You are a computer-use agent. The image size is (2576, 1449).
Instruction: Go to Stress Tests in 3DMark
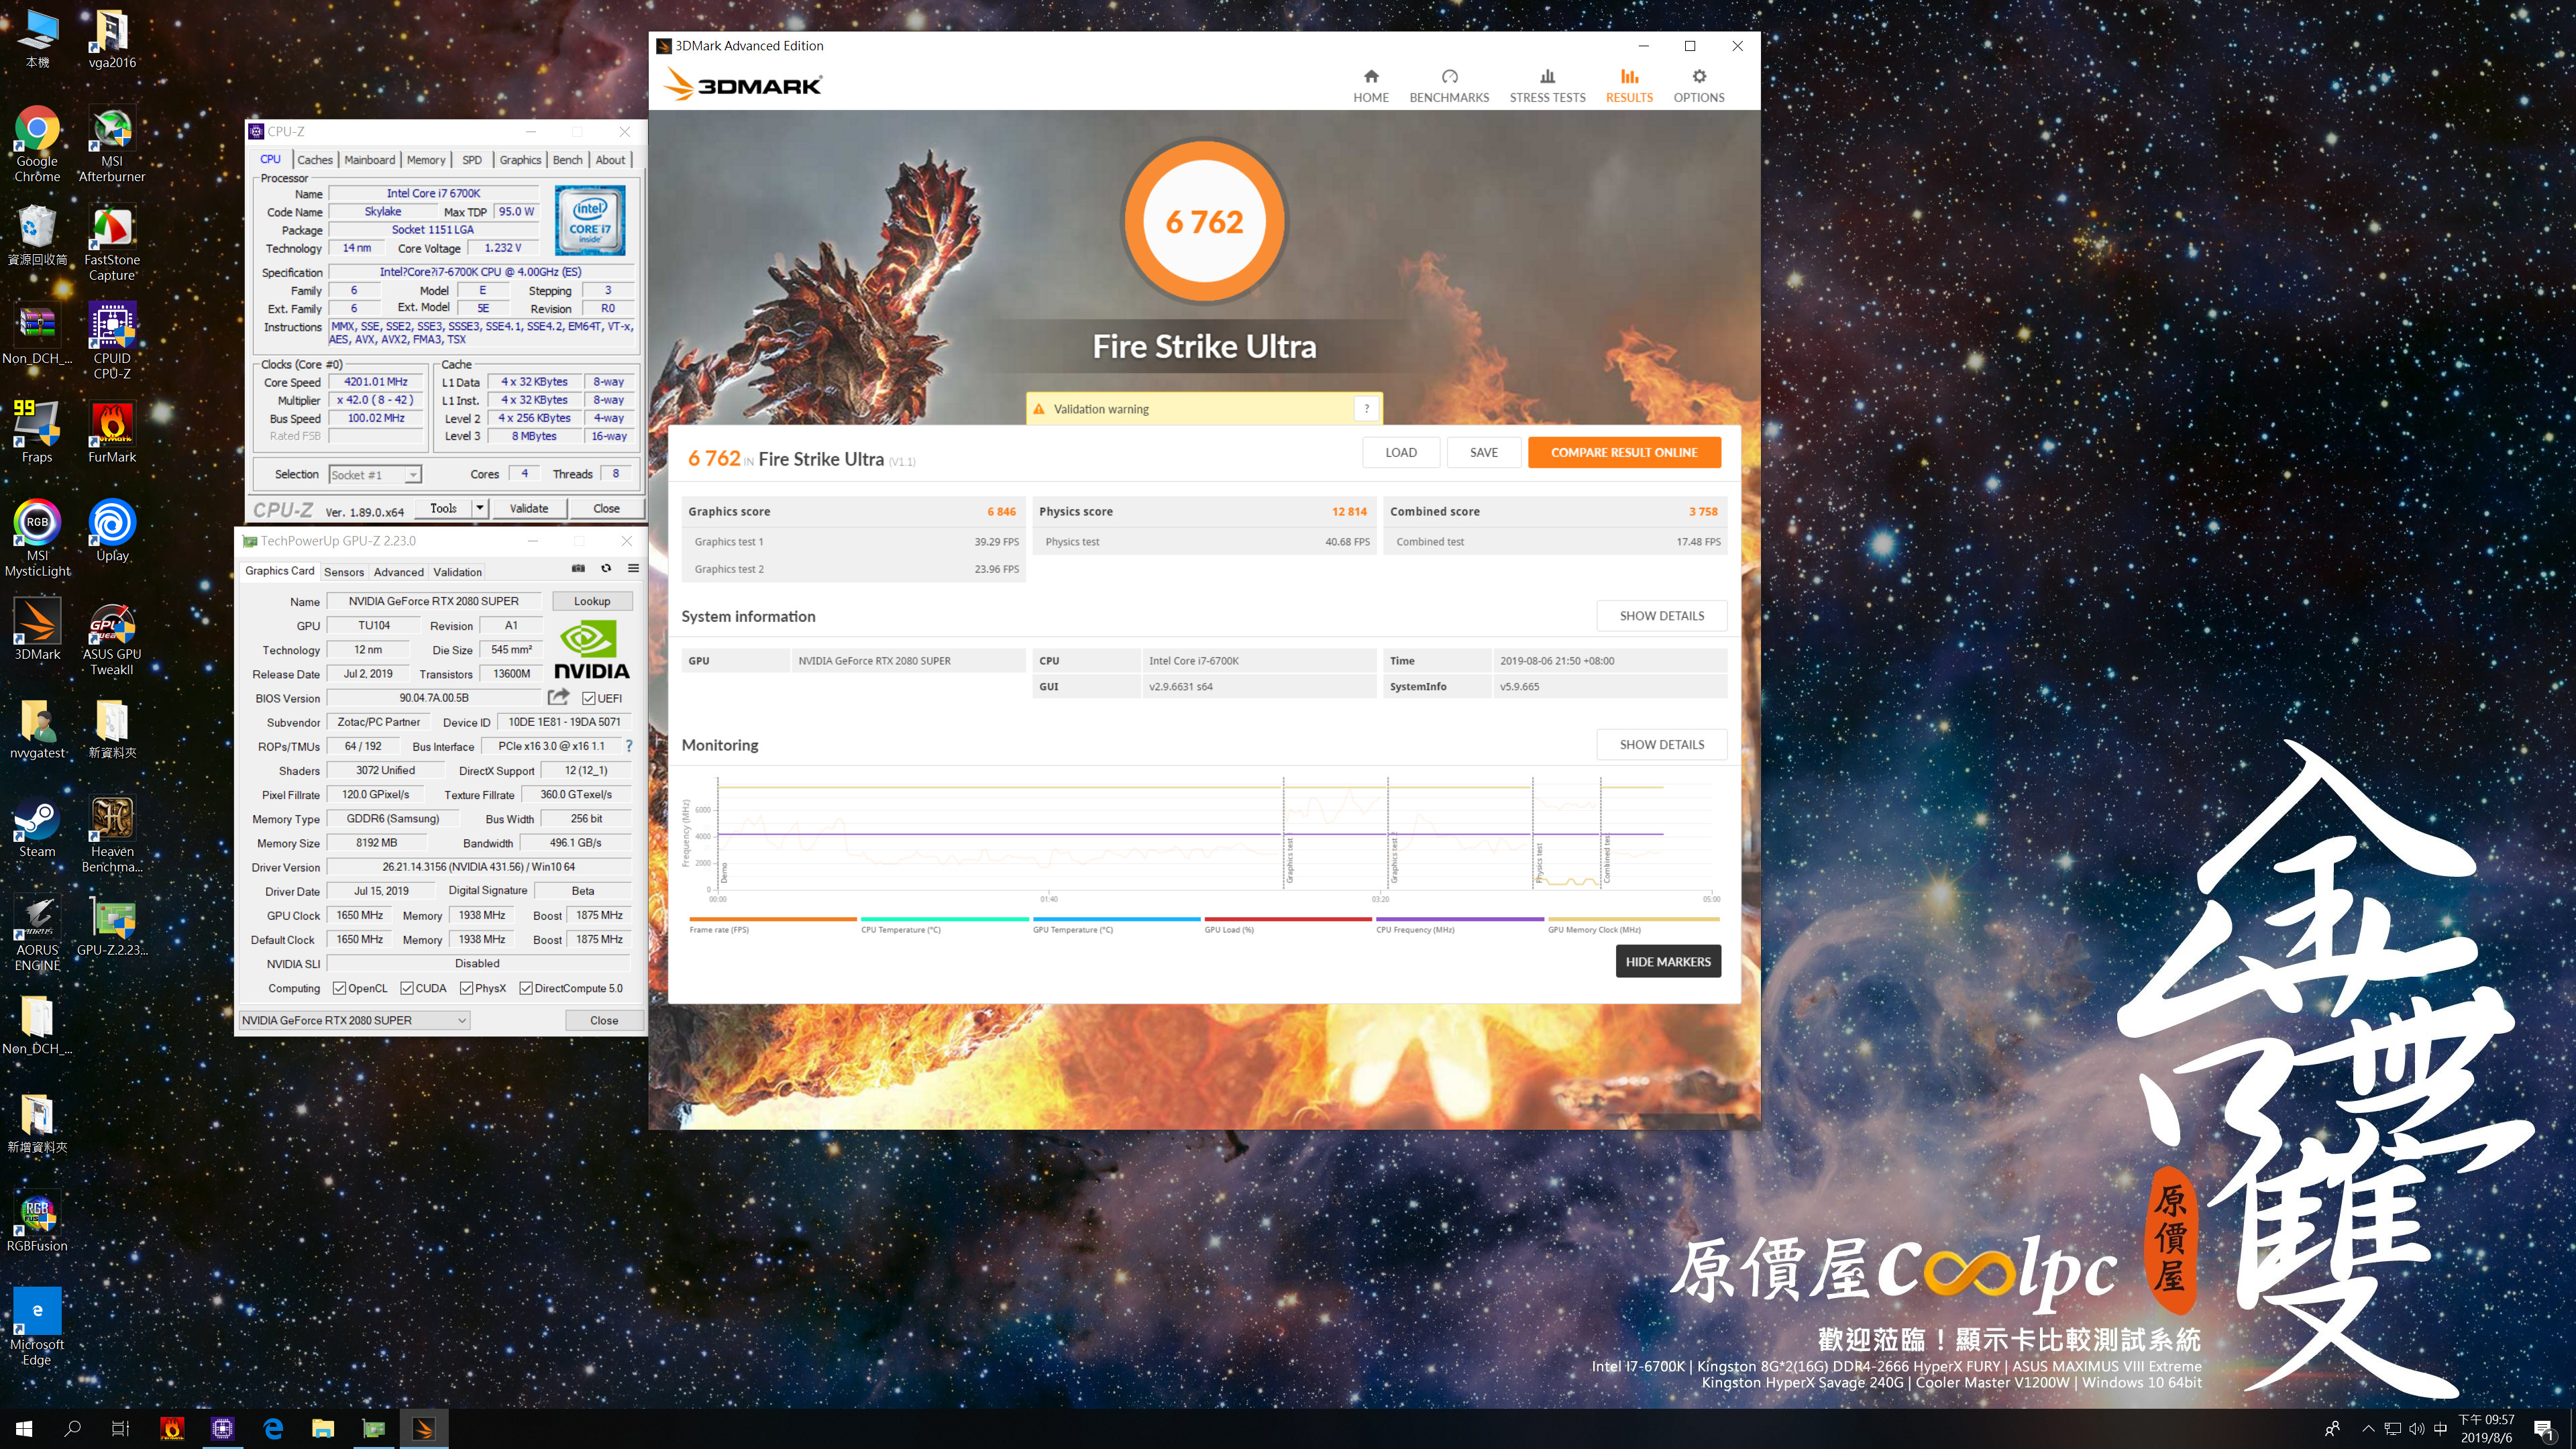coord(1547,86)
